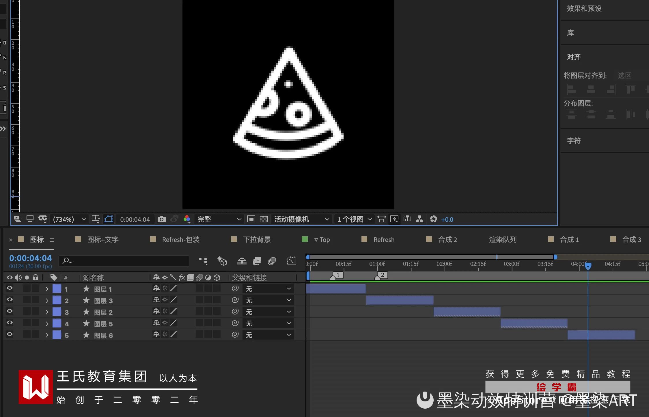The width and height of the screenshot is (649, 417).
Task: Toggle the transparency grid icon
Action: click(x=264, y=219)
